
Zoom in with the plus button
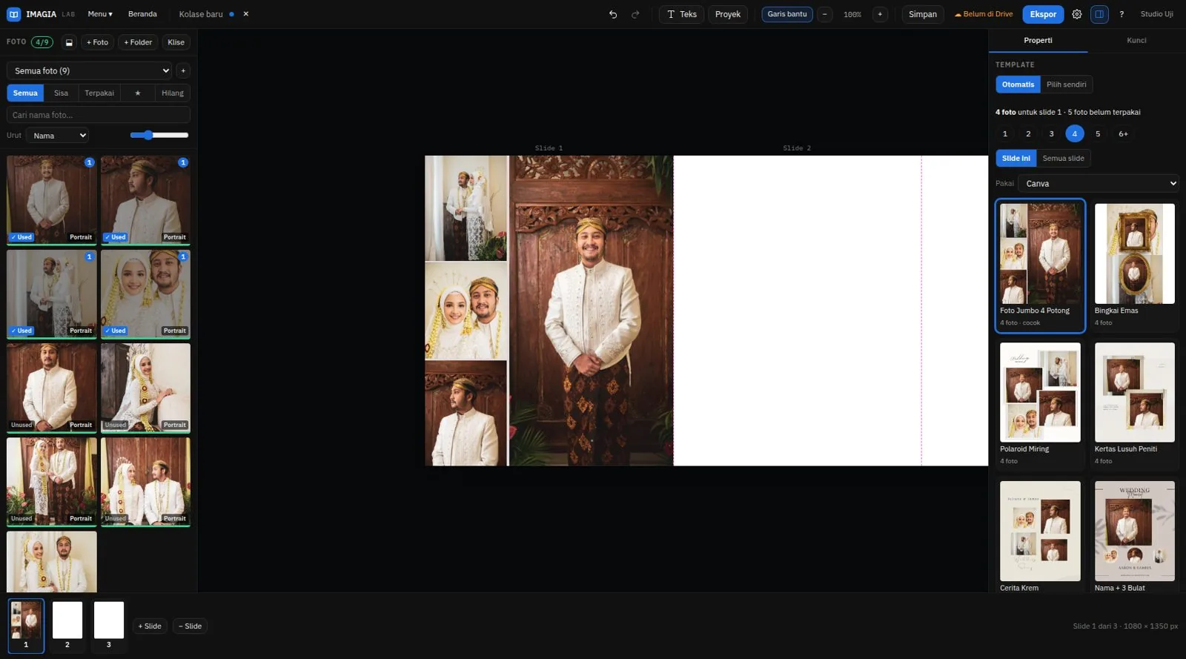click(x=880, y=14)
